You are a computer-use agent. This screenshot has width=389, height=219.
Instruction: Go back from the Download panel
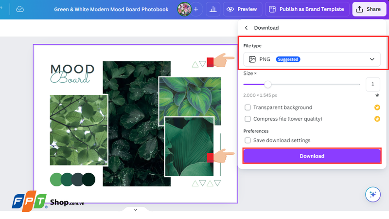(x=246, y=28)
